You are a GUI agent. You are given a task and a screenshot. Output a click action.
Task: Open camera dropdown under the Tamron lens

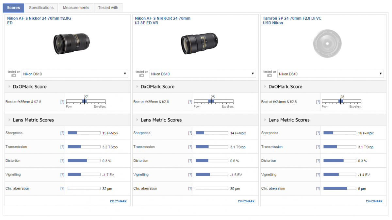click(331, 74)
